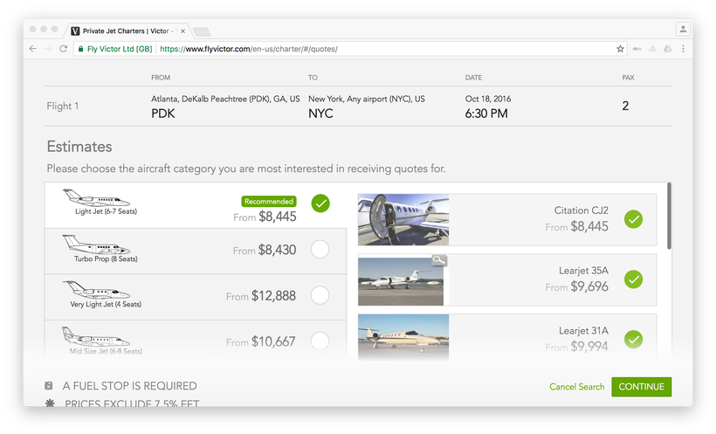The image size is (716, 434).
Task: Reload the page with the refresh icon
Action: pyautogui.click(x=64, y=48)
